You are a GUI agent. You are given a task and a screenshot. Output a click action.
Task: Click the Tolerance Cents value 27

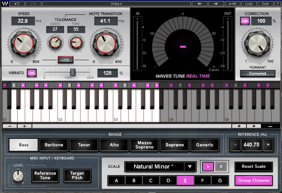(55, 29)
